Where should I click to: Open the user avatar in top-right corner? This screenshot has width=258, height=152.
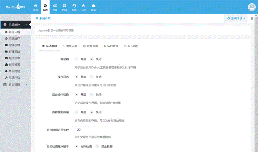coord(251,7)
